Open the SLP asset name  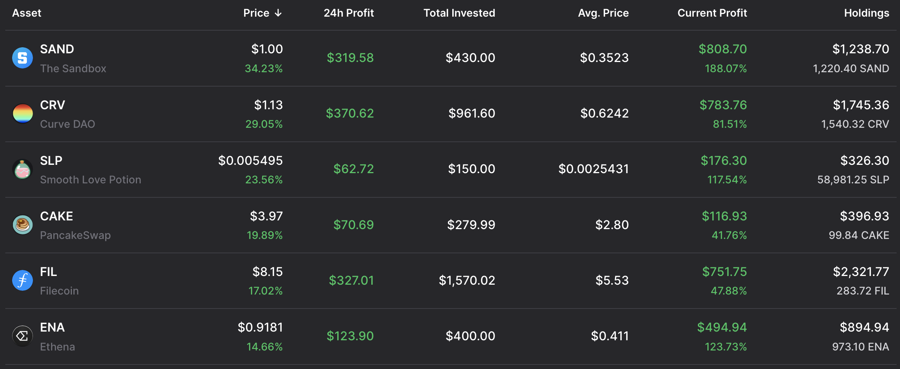51,160
